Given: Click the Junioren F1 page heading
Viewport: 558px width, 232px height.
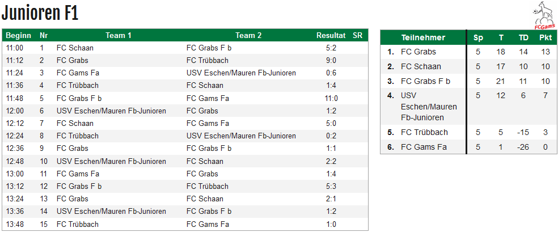Looking at the screenshot, I should pos(40,14).
